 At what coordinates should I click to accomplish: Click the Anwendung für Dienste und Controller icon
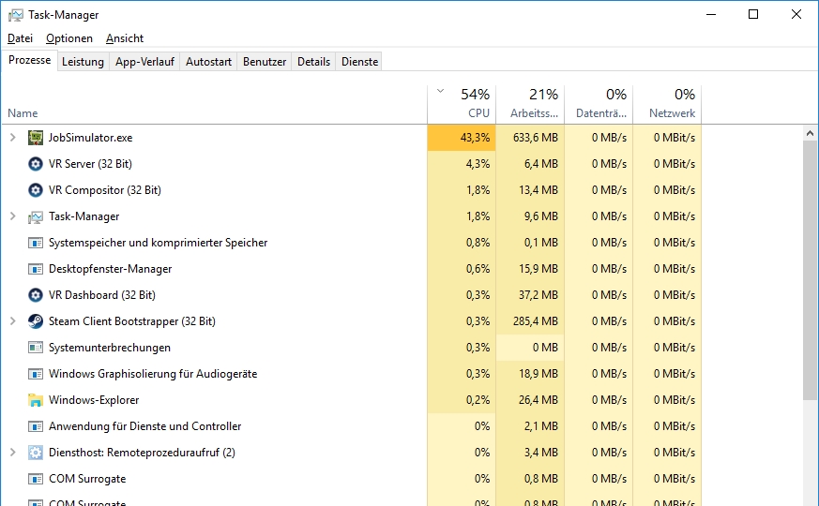coord(36,426)
